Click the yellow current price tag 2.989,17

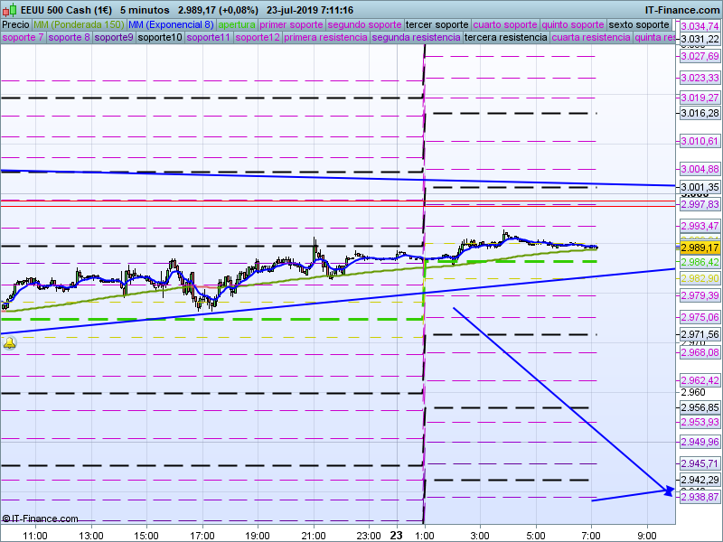pyautogui.click(x=700, y=248)
